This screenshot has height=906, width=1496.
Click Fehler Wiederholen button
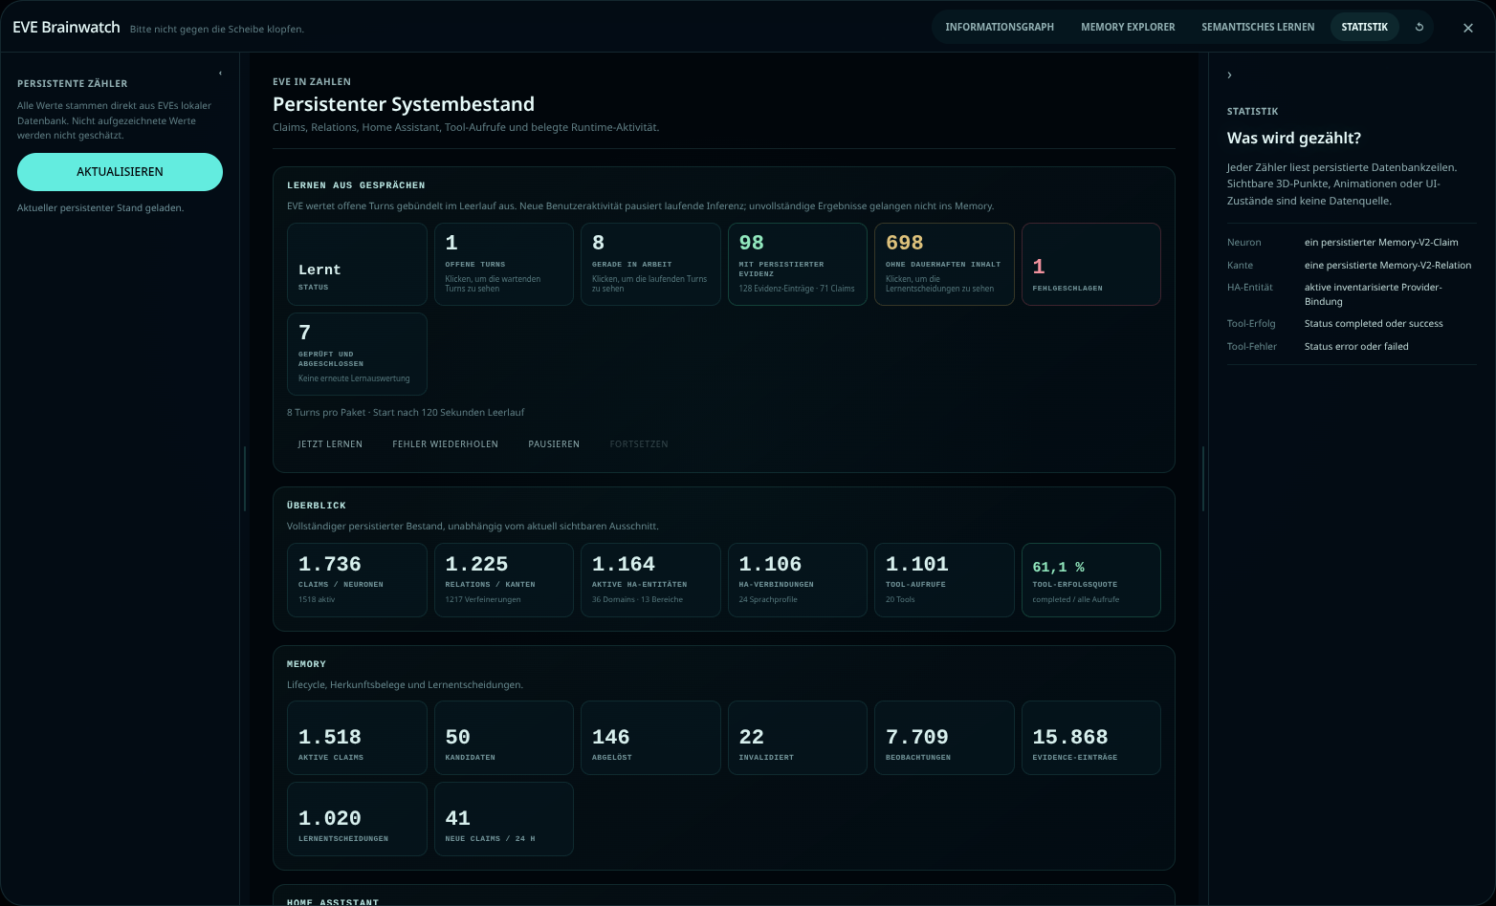445,444
